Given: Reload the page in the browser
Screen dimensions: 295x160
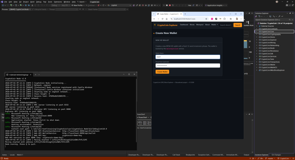Looking at the screenshot, I should click(162, 19).
